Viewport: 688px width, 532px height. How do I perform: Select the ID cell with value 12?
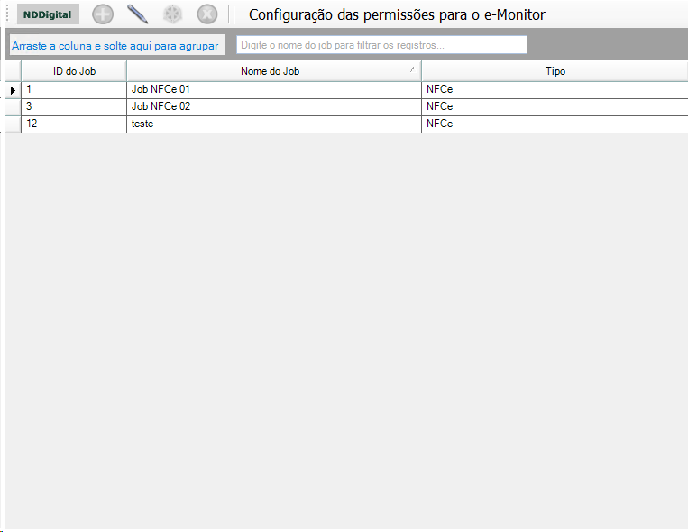pos(74,124)
